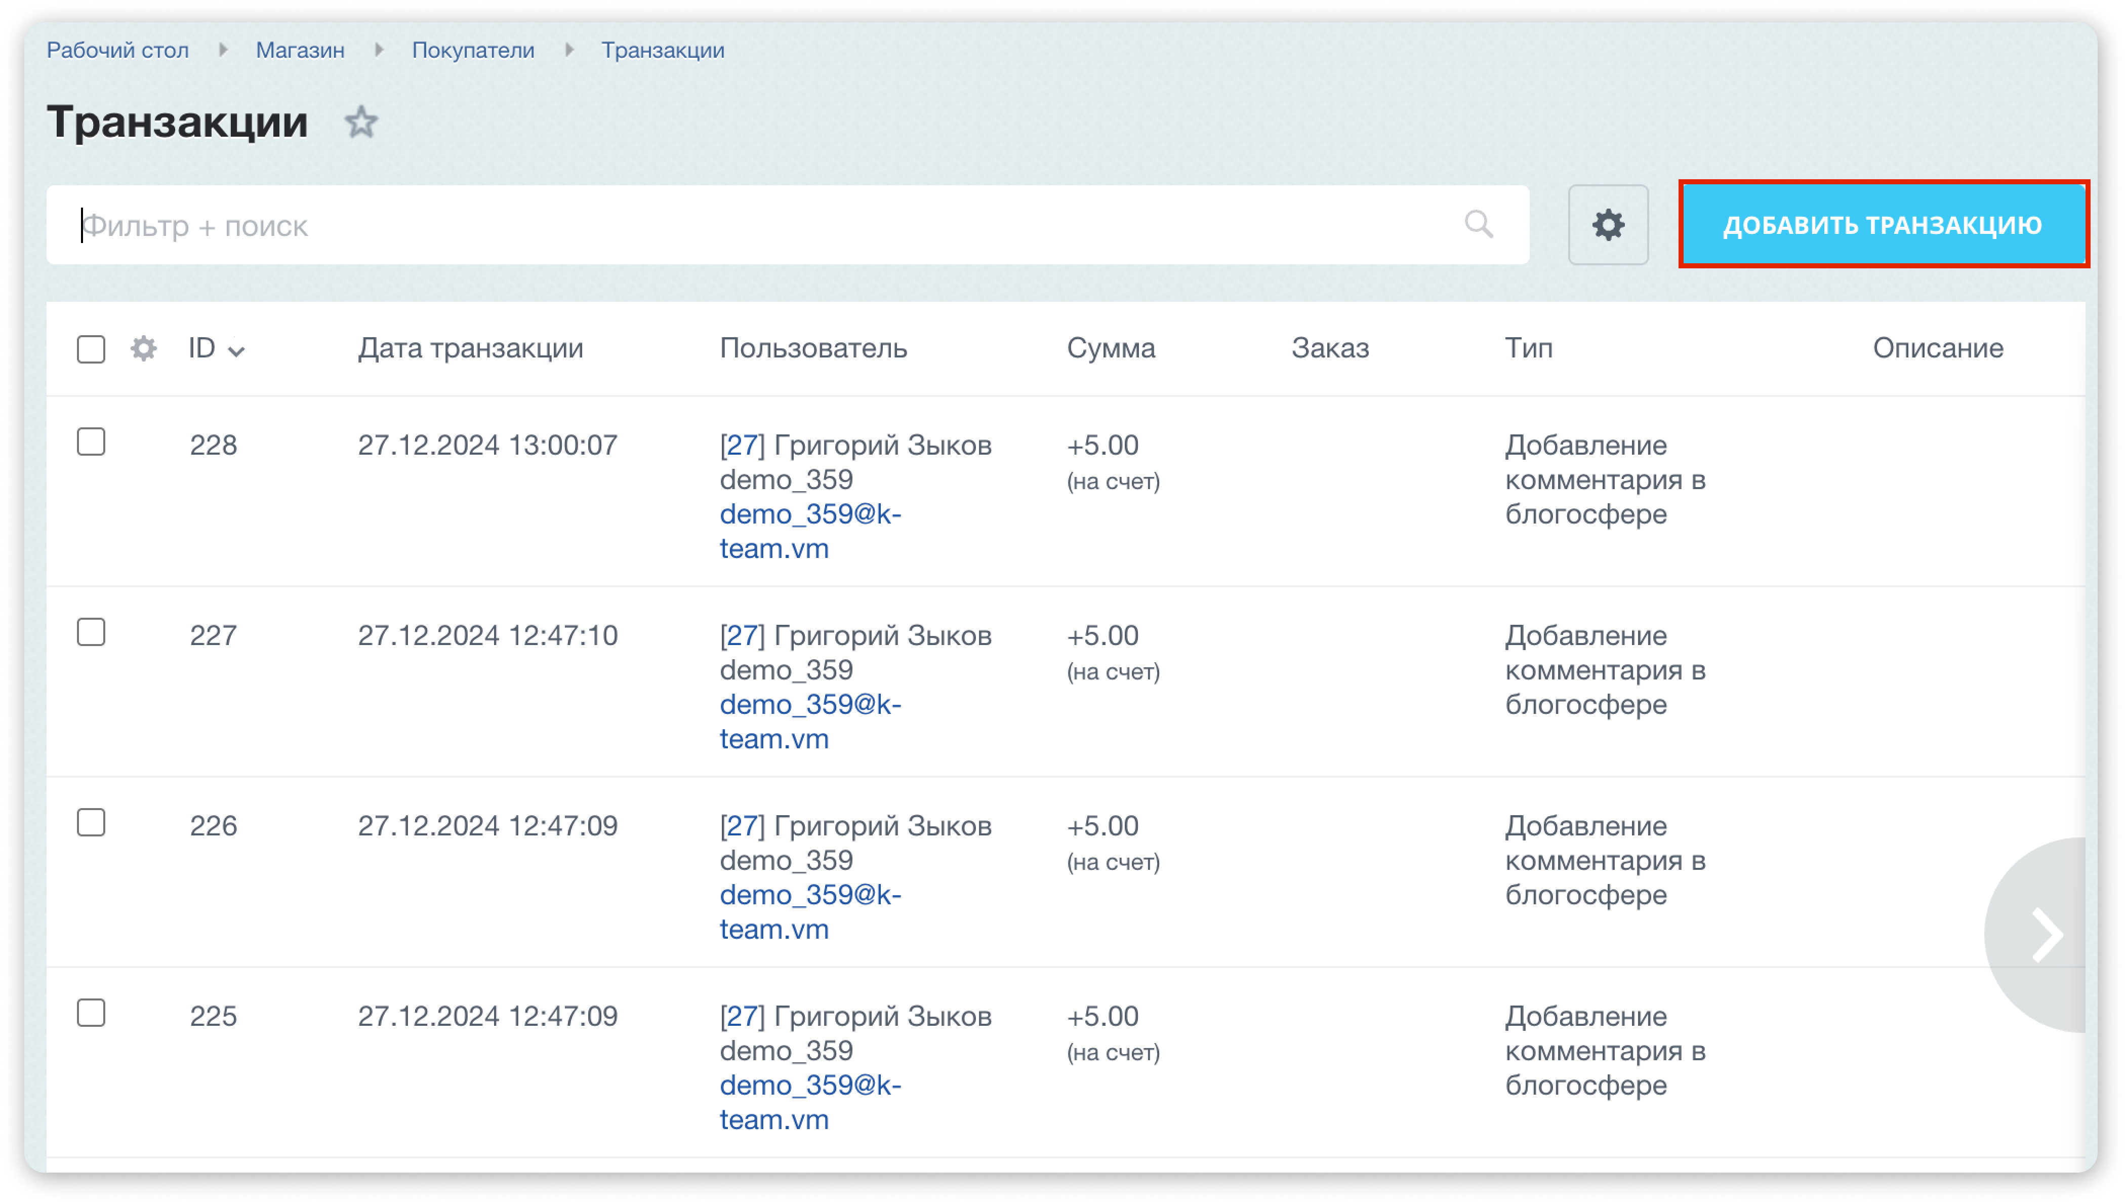Open the demo_359 email link in row 228
Image resolution: width=2125 pixels, height=1202 pixels.
click(810, 531)
